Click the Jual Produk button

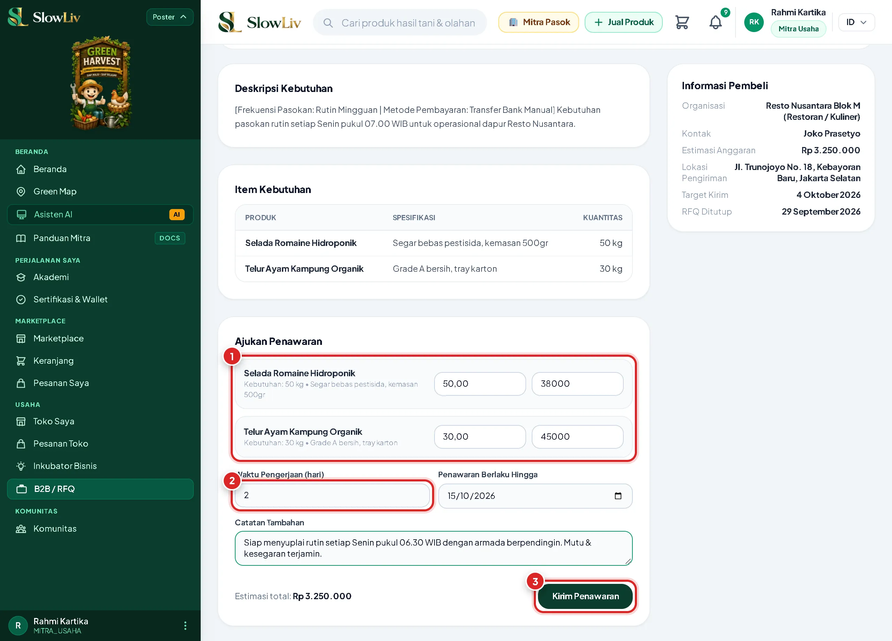click(623, 22)
